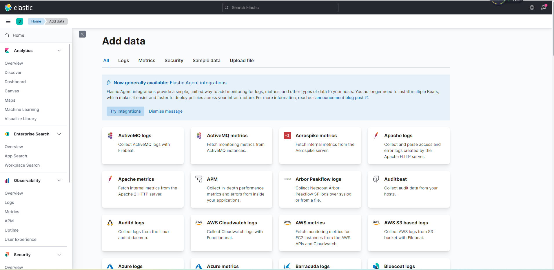Click the Aerospike metrics icon
This screenshot has height=270, width=554.
coord(287,135)
